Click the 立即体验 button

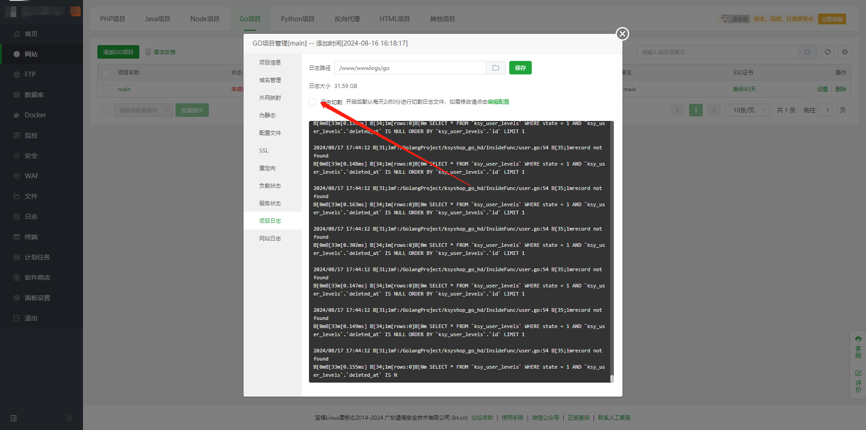(x=832, y=19)
